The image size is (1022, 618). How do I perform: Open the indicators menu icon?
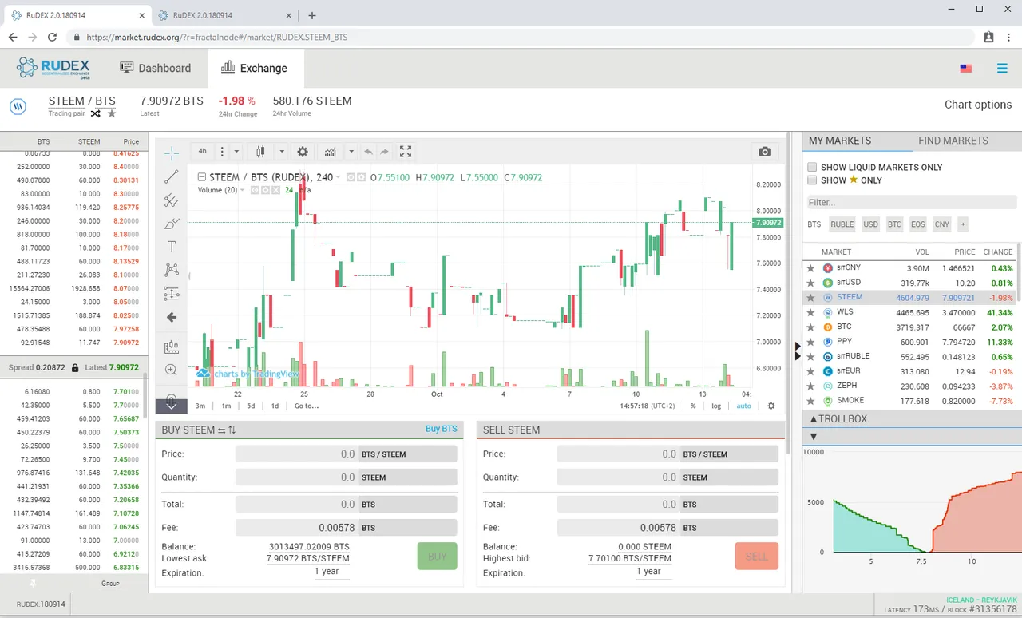coord(331,152)
